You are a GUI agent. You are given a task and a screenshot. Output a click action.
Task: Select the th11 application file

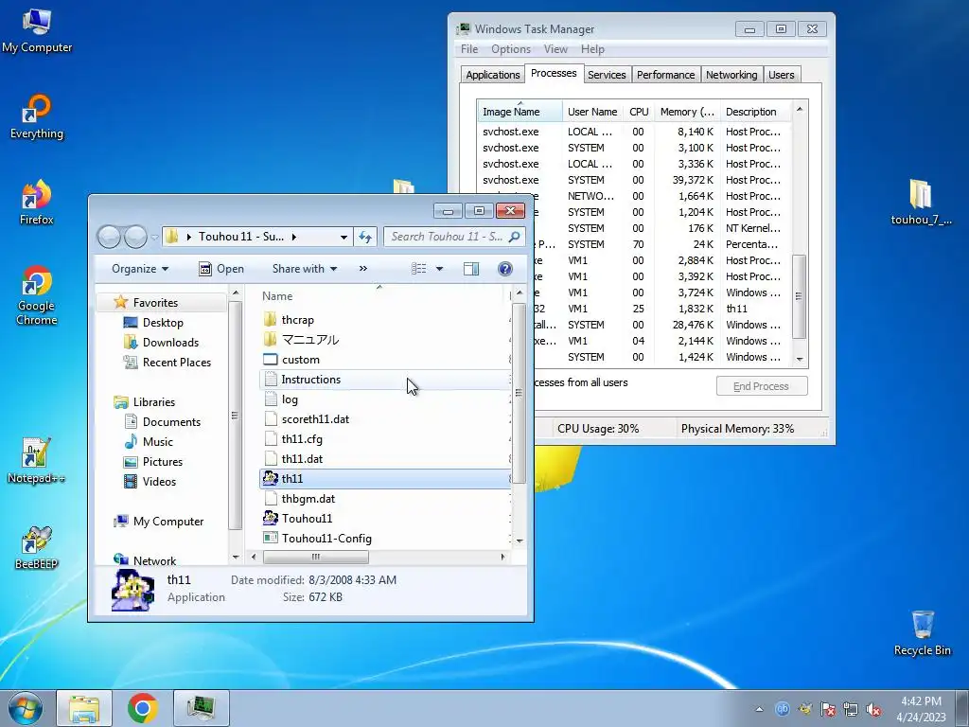point(384,478)
